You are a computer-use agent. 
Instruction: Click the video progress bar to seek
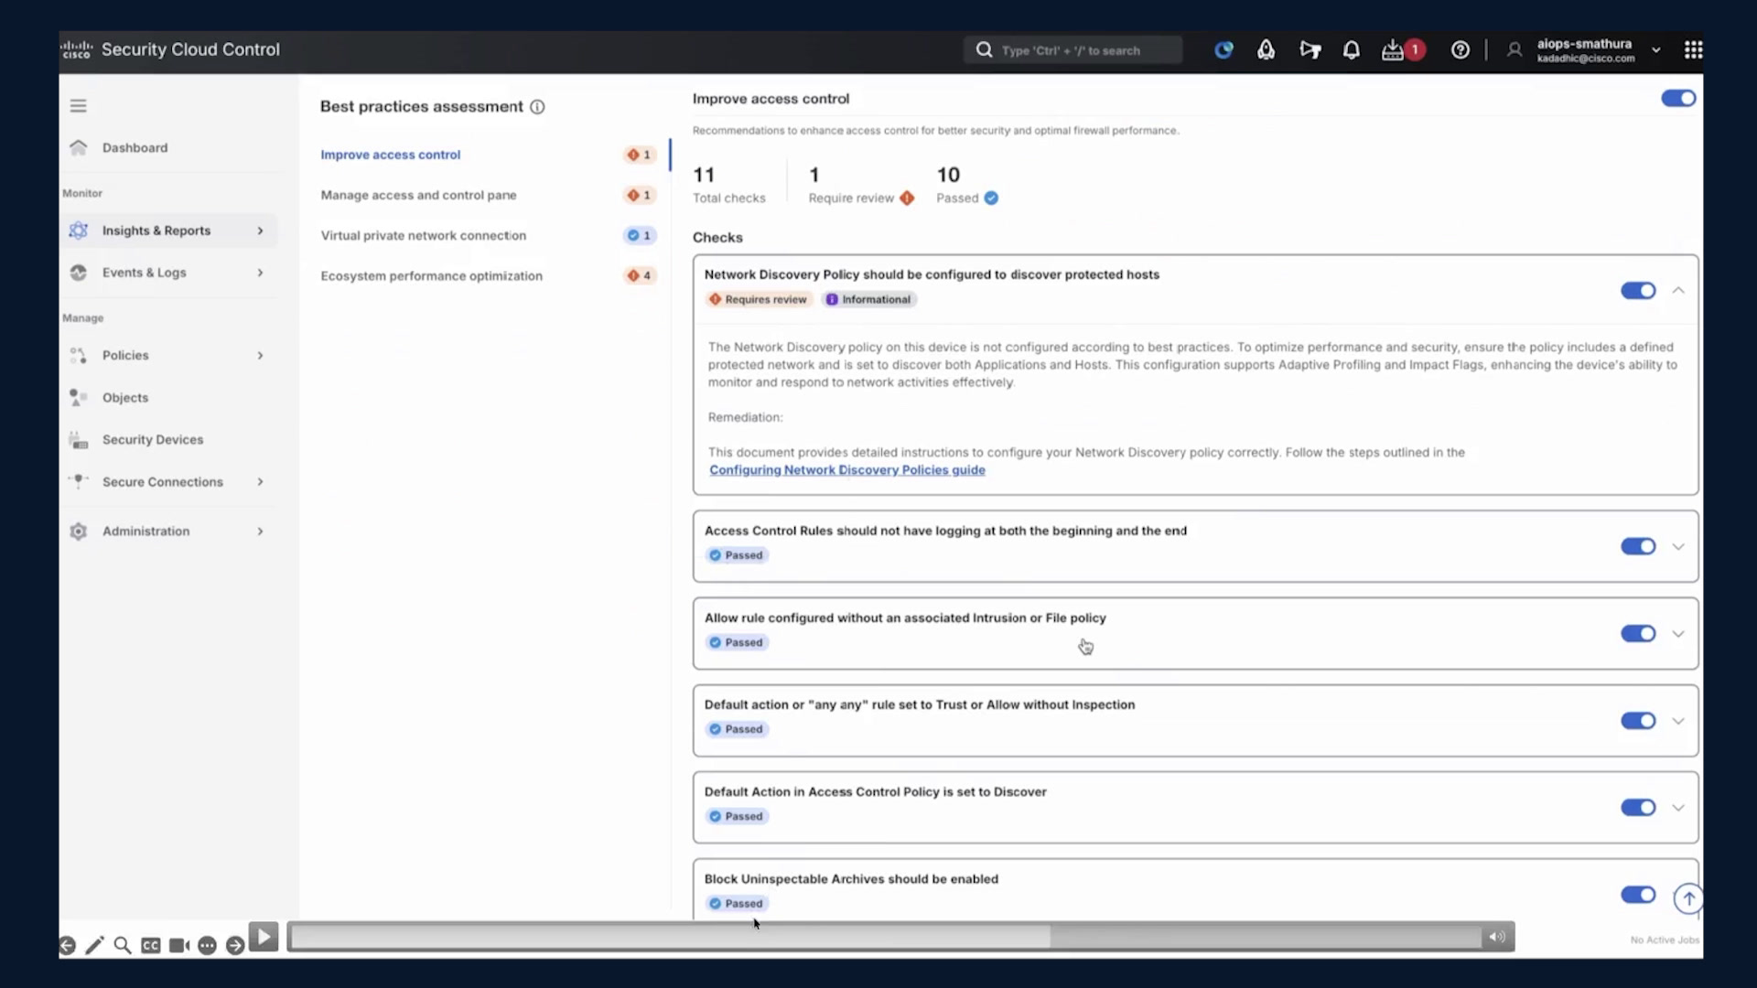(x=885, y=937)
